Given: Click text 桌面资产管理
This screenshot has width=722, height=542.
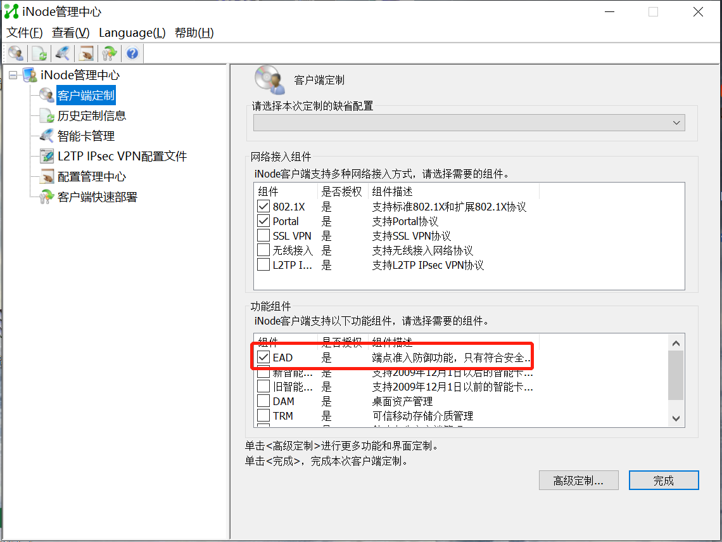Looking at the screenshot, I should tap(402, 401).
